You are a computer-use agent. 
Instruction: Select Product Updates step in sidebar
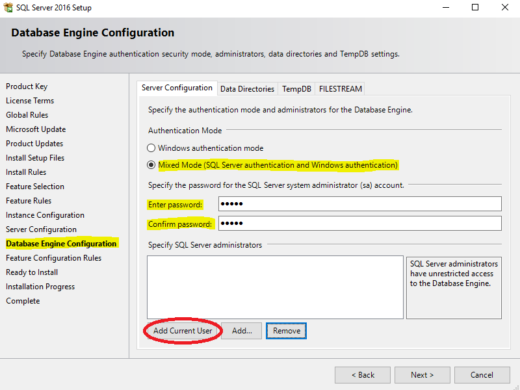coord(34,143)
